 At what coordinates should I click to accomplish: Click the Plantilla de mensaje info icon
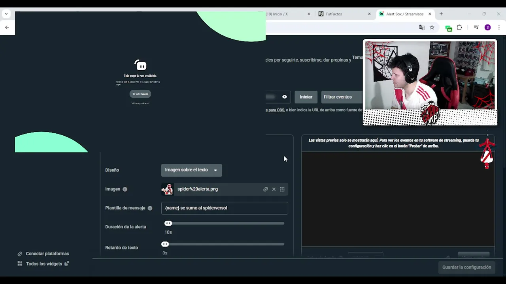pos(150,208)
